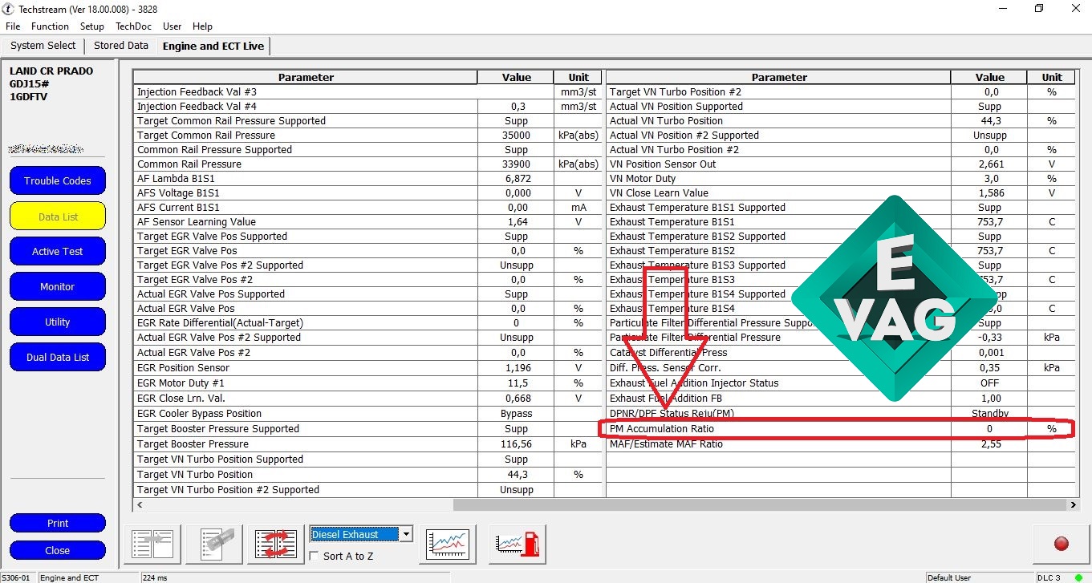1092x583 pixels.
Task: Select the EGR Close Lrn. Val. row
Action: click(x=368, y=399)
